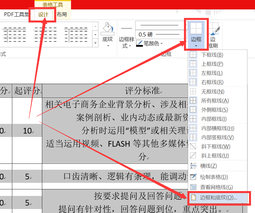Viewport: 255px width, 213px height.
Task: Click the 右框线 right border icon
Action: [x=193, y=82]
